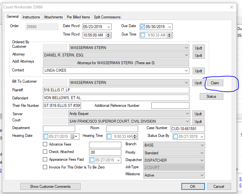Image resolution: width=242 pixels, height=194 pixels.
Task: Confirm with the OK button
Action: coord(193,187)
